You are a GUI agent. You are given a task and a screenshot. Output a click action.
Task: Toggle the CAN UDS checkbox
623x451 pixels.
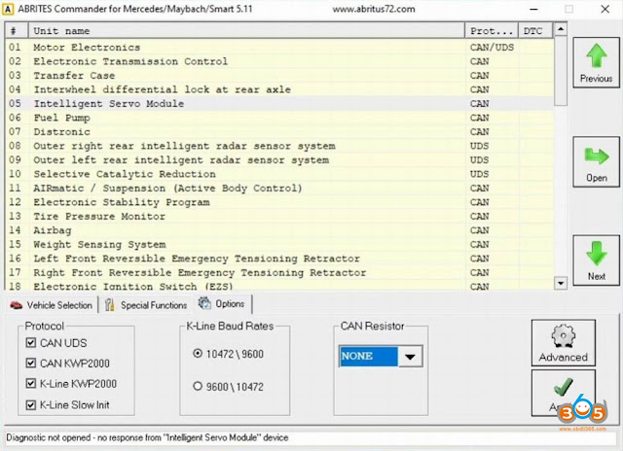[30, 343]
